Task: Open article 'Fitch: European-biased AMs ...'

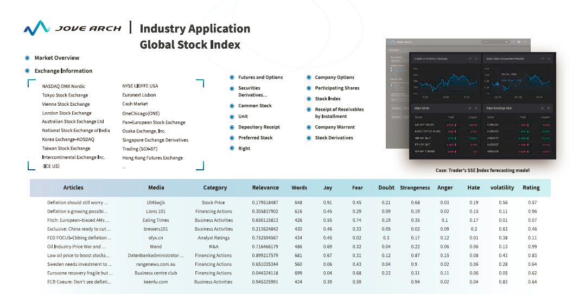Action: tap(78, 220)
